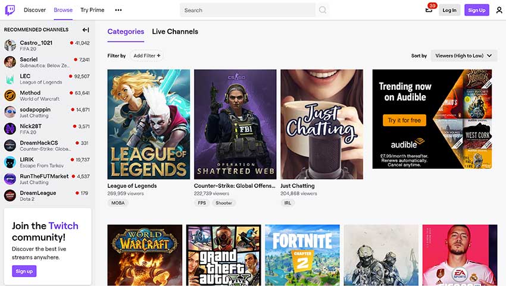This screenshot has height=286, width=506.
Task: Open Castro_1021 channel avatar
Action: pyautogui.click(x=10, y=45)
